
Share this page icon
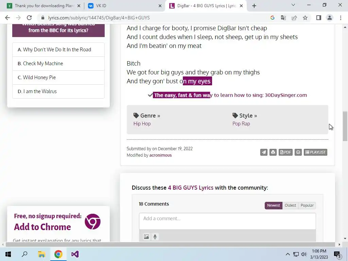click(x=294, y=18)
